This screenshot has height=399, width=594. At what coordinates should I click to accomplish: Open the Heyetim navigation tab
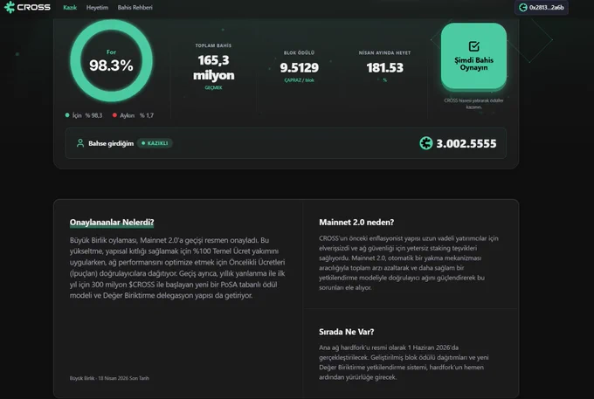pos(97,8)
